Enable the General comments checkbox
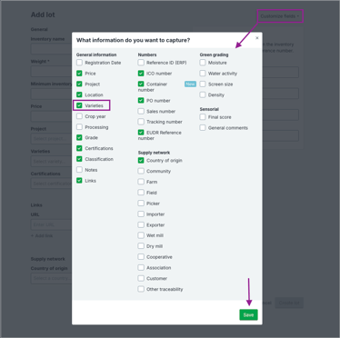The image size is (340, 338). (x=203, y=128)
